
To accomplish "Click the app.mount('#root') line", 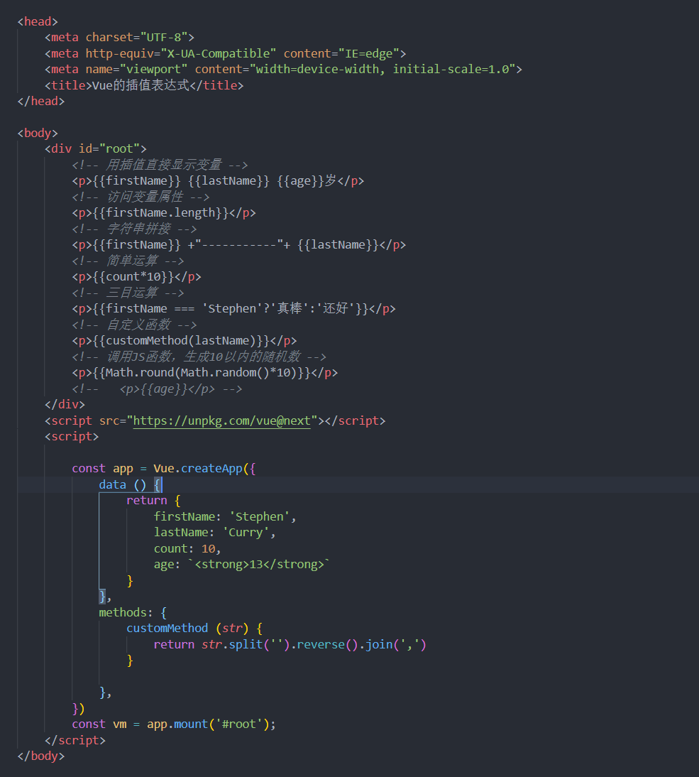I will [174, 724].
